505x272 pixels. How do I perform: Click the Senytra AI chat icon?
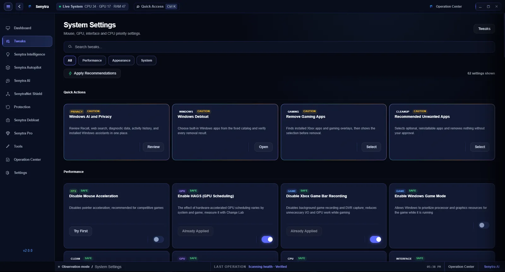[8, 81]
